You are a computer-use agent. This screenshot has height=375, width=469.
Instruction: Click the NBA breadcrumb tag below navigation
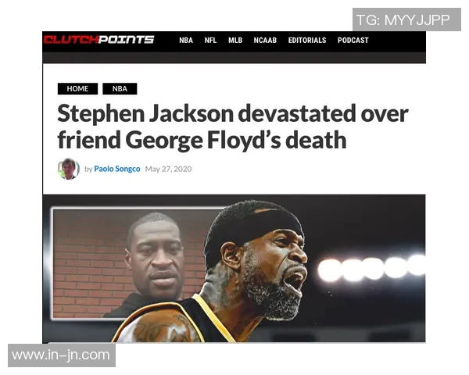[120, 89]
